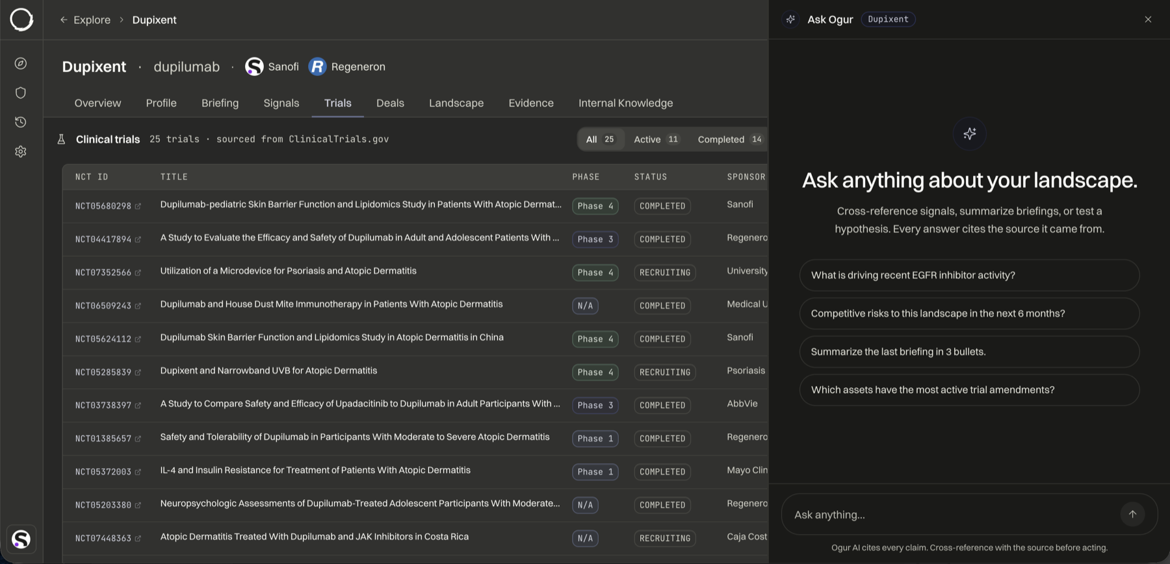Screen dimensions: 1170x564
Task: Click COMPLETED status for NCT05624112
Action: 662,339
